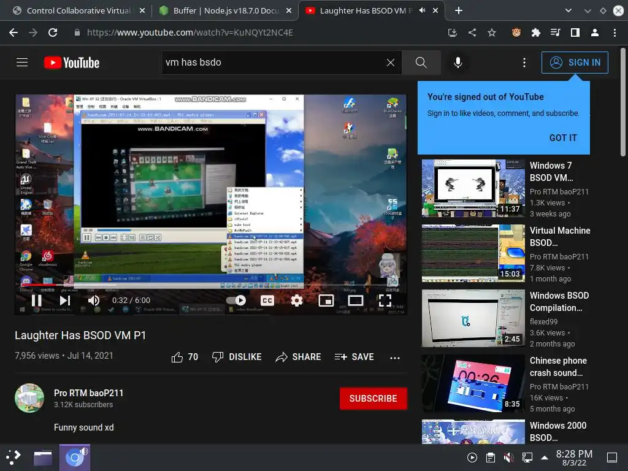Open Virtual Machine BSOD video thumbnail
This screenshot has width=628, height=471.
point(473,253)
